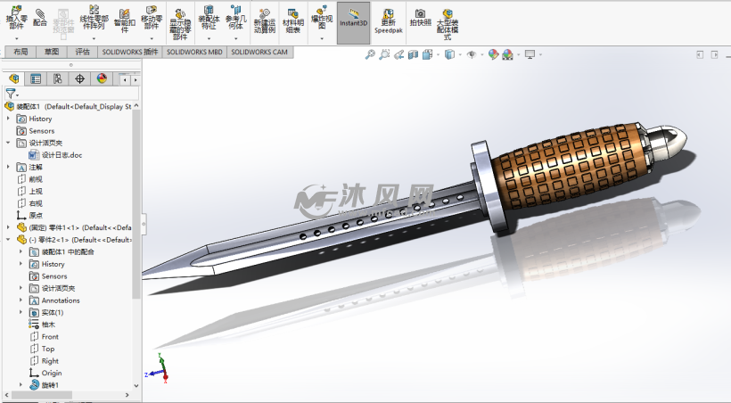The image size is (731, 403).
Task: Enable 大型装配体模式 large assembly mode
Action: [448, 24]
